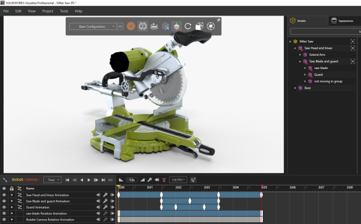Expand the saw blade node

pos(305,68)
